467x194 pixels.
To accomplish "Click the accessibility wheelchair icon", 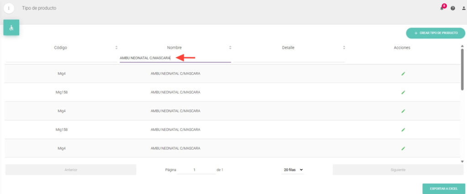I will pos(11,28).
